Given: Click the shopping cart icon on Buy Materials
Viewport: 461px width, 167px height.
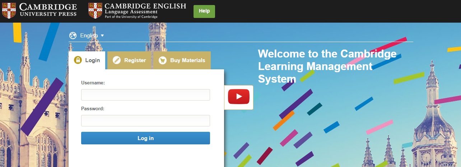Looking at the screenshot, I should pos(163,60).
